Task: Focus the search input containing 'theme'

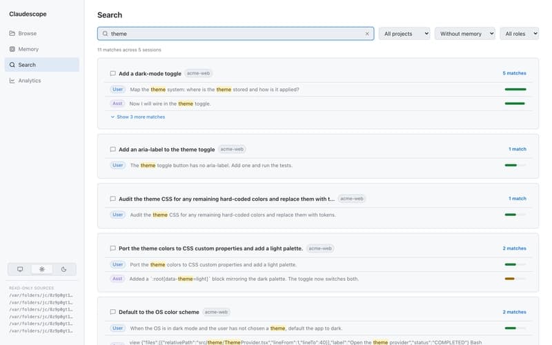Action: [x=235, y=34]
